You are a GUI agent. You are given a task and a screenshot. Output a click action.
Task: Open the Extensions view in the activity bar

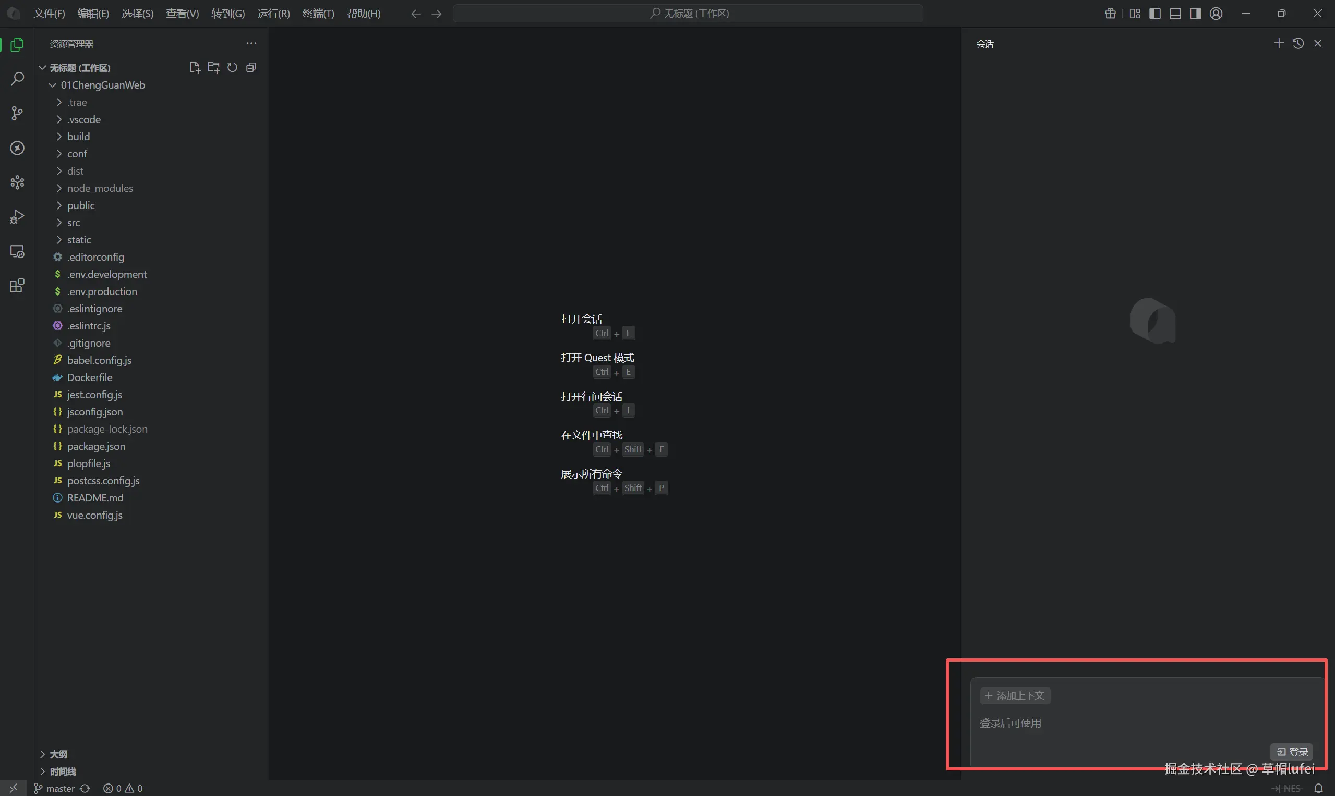coord(17,285)
